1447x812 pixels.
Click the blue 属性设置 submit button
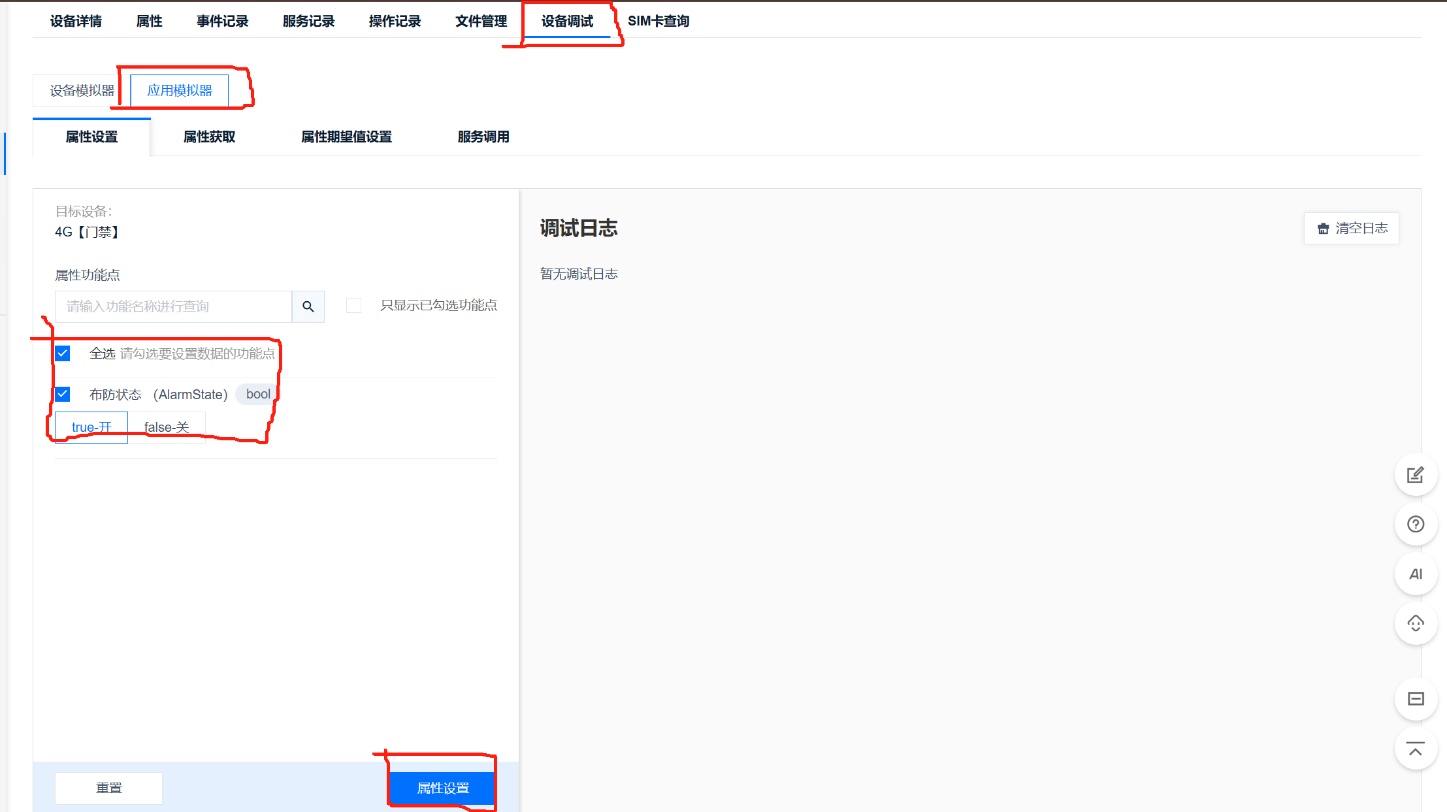click(x=443, y=788)
